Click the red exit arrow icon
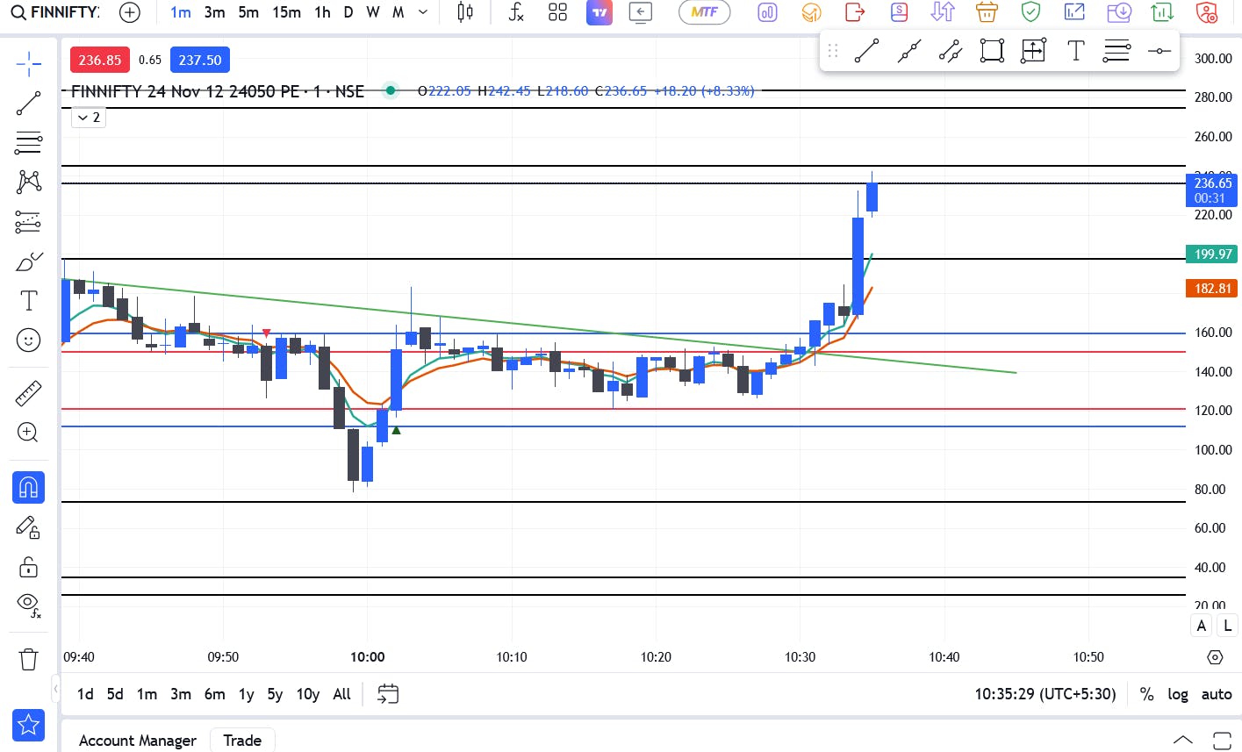Screen dimensions: 1242x752 pyautogui.click(x=855, y=12)
